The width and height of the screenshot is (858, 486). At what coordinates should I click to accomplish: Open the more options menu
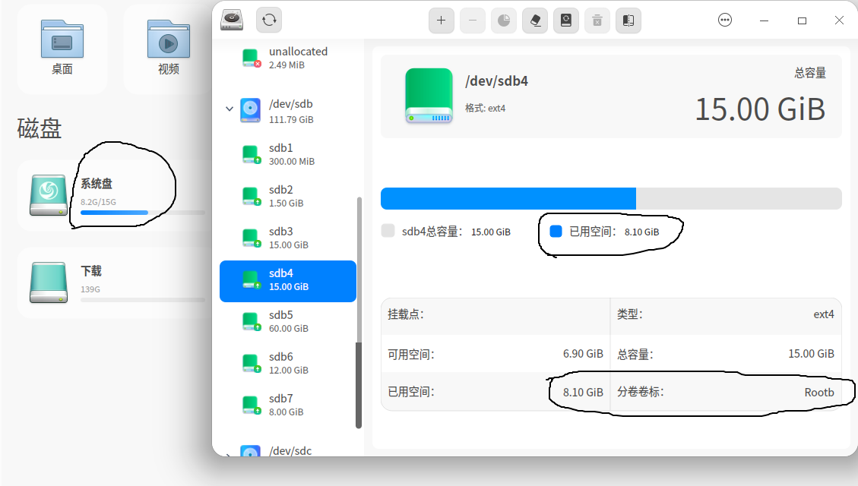[x=724, y=21]
